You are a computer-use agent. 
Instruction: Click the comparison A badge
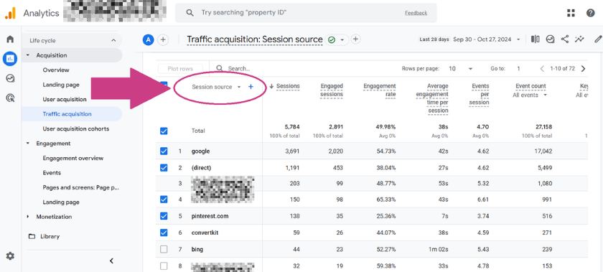(148, 39)
